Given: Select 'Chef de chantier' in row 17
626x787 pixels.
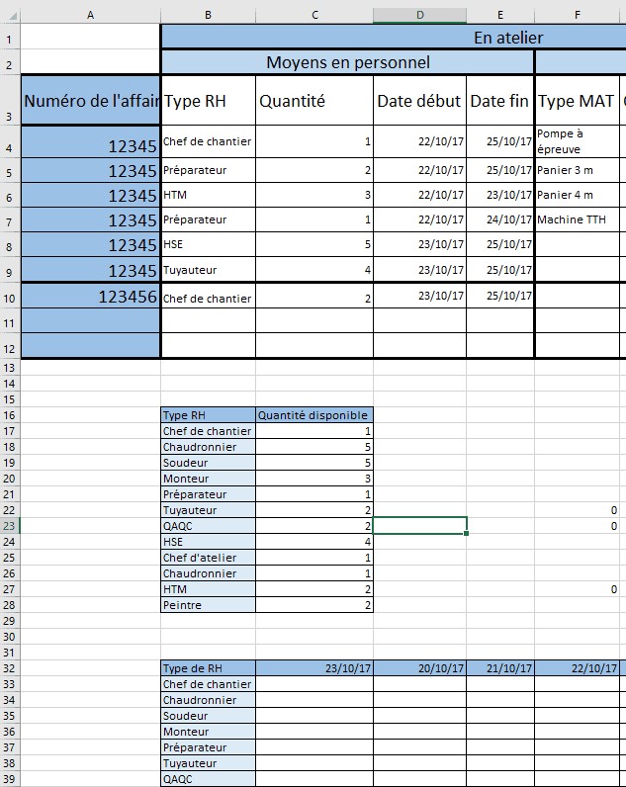Looking at the screenshot, I should pyautogui.click(x=208, y=431).
